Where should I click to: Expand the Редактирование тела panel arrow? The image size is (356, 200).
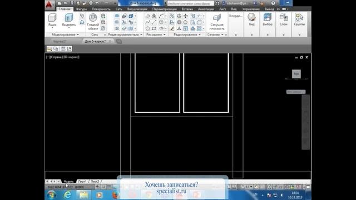tap(141, 34)
